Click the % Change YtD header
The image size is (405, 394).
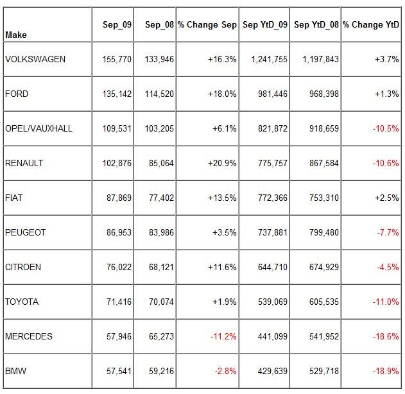tap(371, 24)
